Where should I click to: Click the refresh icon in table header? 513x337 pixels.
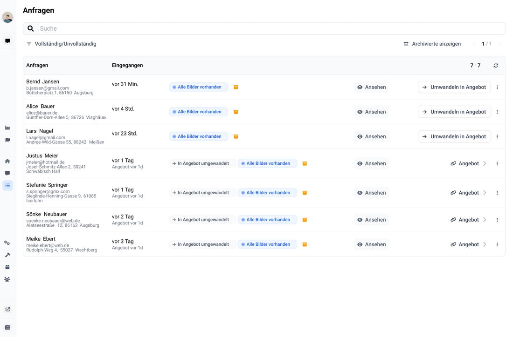coord(496,66)
